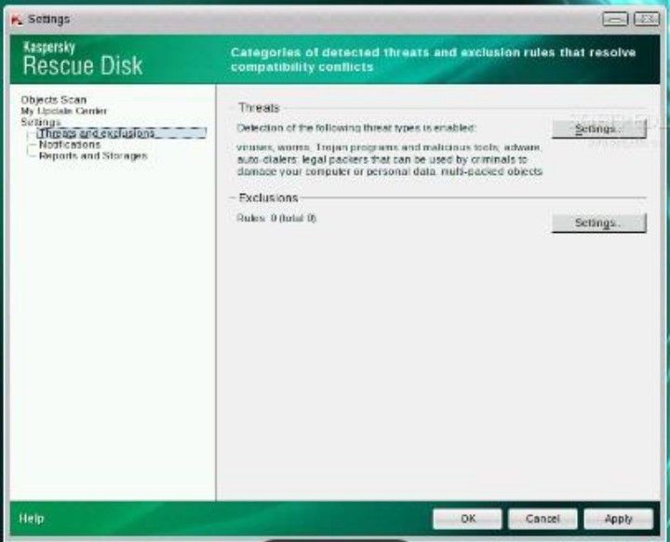Click the 'Rules: 0 (total 0)' text
This screenshot has width=670, height=542.
(276, 218)
